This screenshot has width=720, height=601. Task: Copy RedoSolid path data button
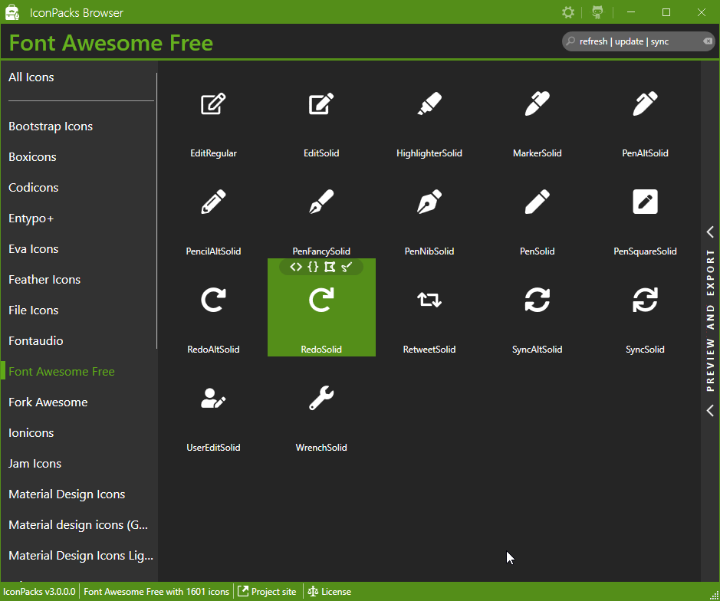[330, 267]
